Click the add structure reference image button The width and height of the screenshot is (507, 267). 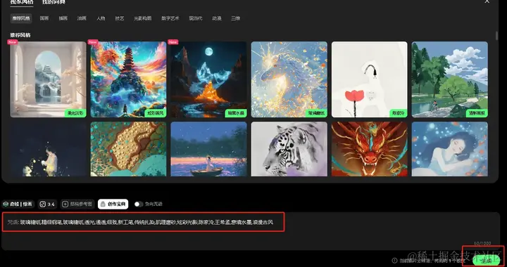tap(77, 204)
